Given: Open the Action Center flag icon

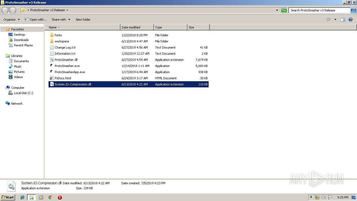Looking at the screenshot, I should pos(331,197).
